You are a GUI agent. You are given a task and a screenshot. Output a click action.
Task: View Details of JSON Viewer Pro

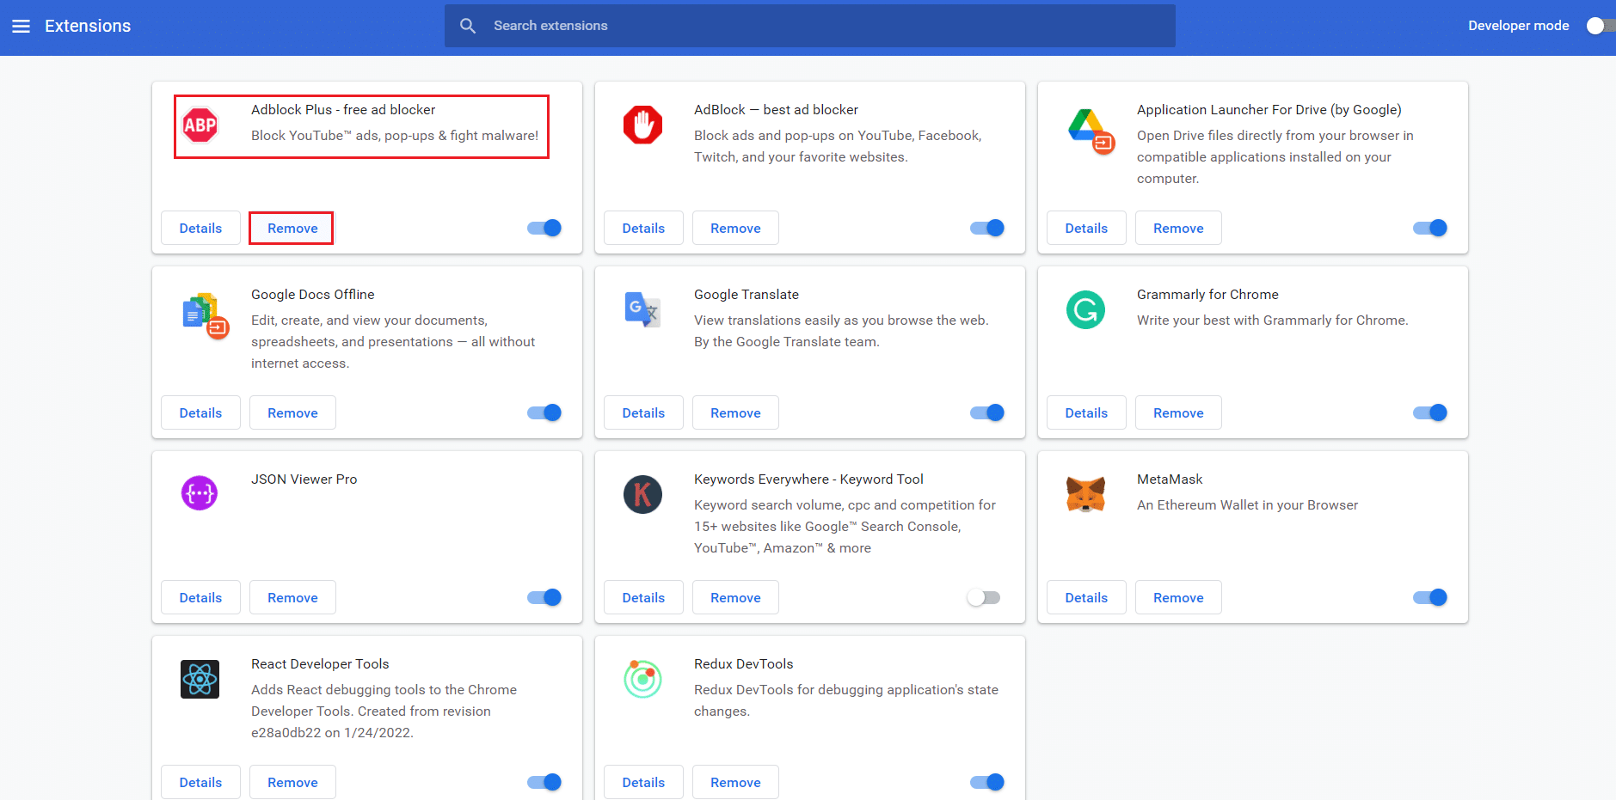point(200,597)
